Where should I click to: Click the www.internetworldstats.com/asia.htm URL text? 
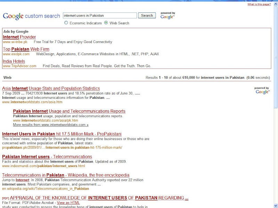(32, 102)
